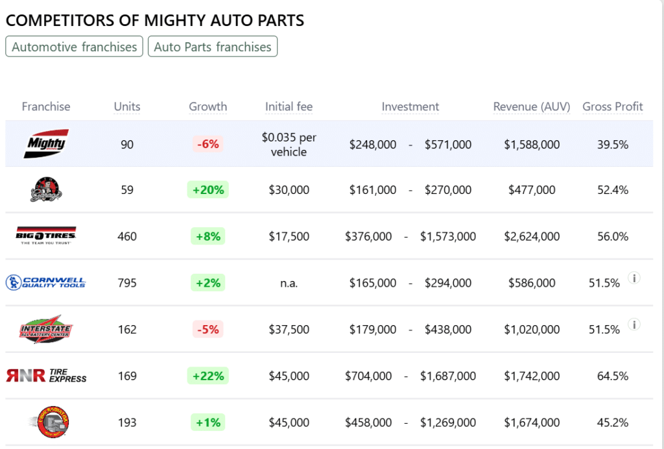Select the '$0.035 per vehicle' initial fee
The image size is (664, 449).
pyautogui.click(x=289, y=145)
